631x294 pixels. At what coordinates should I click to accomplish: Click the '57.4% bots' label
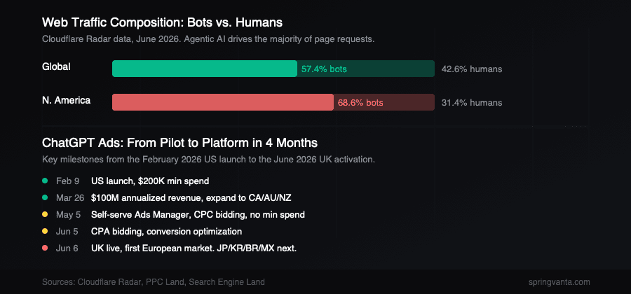[x=324, y=69]
